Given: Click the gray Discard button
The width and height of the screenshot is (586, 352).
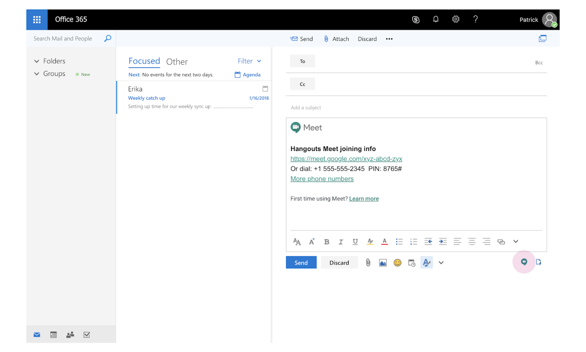Looking at the screenshot, I should click(x=339, y=263).
